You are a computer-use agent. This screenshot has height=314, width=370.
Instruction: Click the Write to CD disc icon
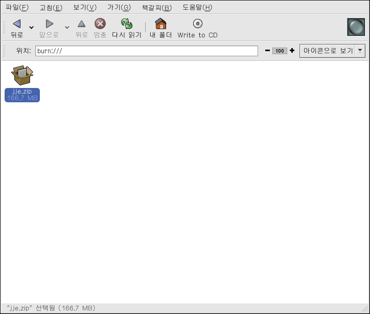[x=197, y=24]
